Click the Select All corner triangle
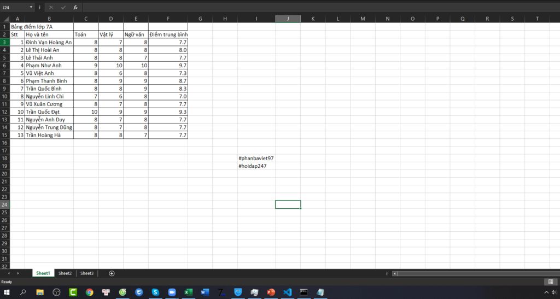This screenshot has width=560, height=299. [5, 19]
